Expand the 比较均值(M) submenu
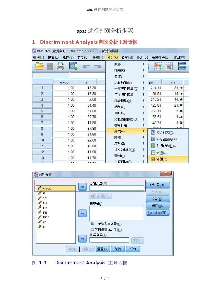Viewport: 210px width, 298px height. pyautogui.click(x=127, y=82)
